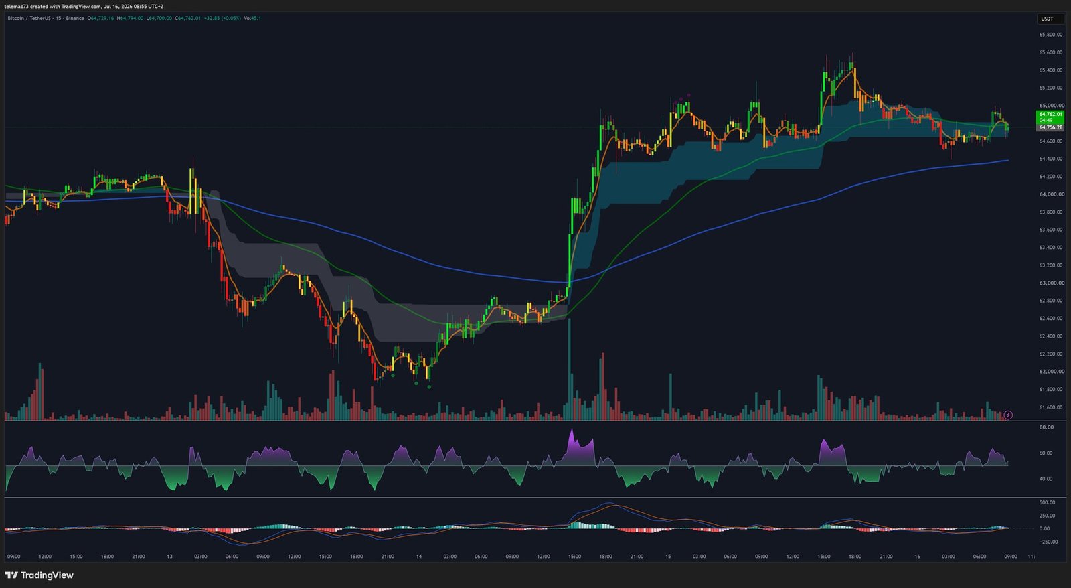Click the low value L64,700.00
The height and width of the screenshot is (588, 1071).
coord(159,18)
